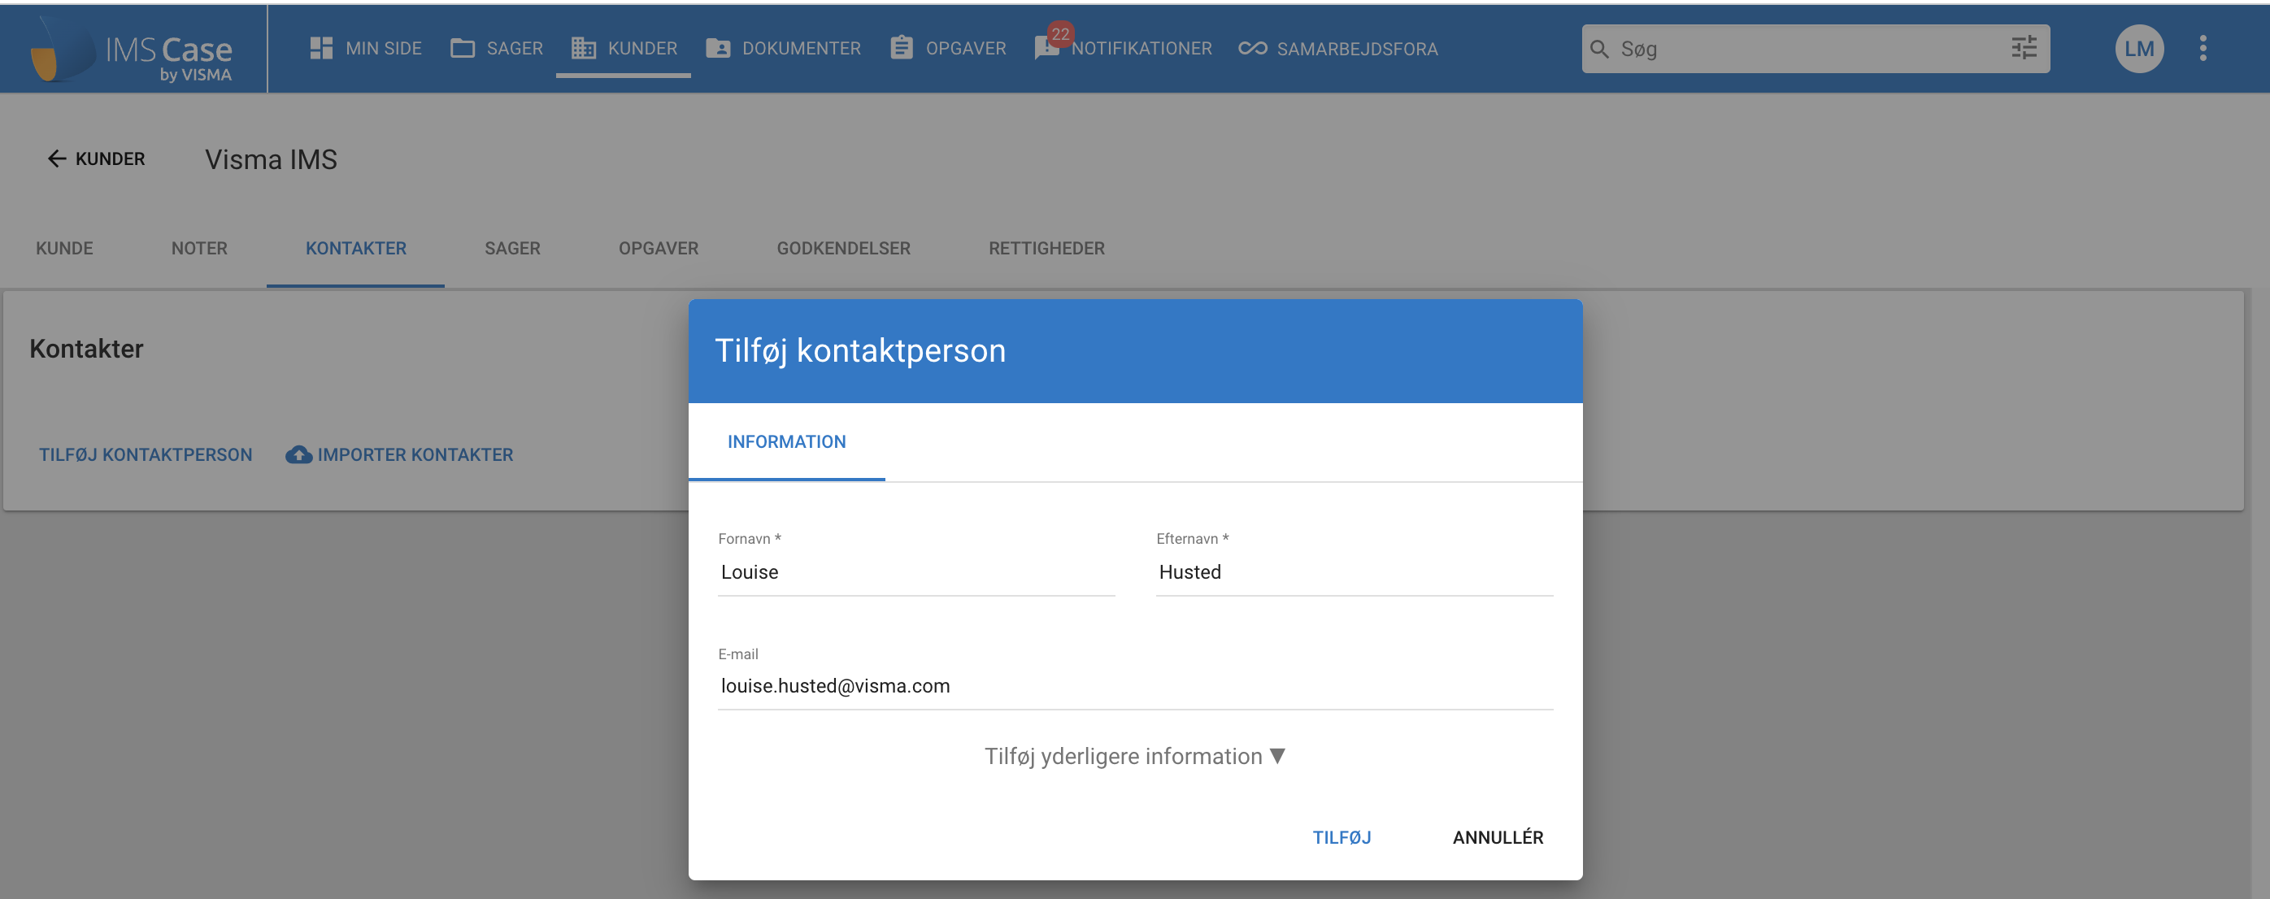Select the INFORMATION tab in the dialog
Image resolution: width=2270 pixels, height=899 pixels.
[786, 441]
